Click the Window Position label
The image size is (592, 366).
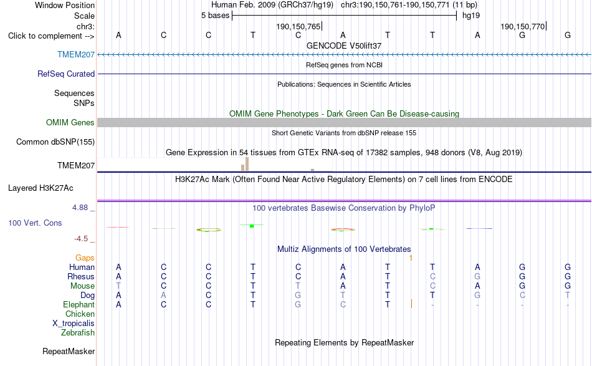tap(65, 5)
